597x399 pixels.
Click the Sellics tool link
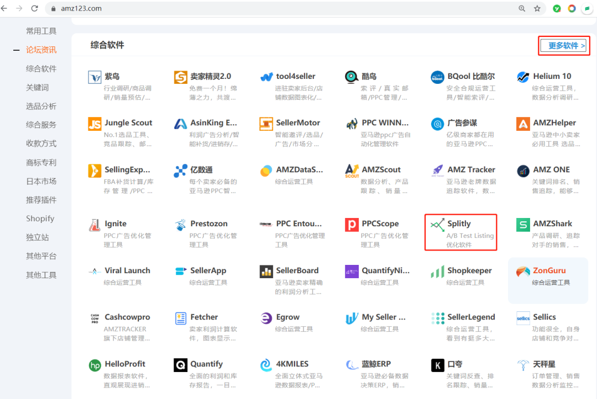click(x=544, y=317)
